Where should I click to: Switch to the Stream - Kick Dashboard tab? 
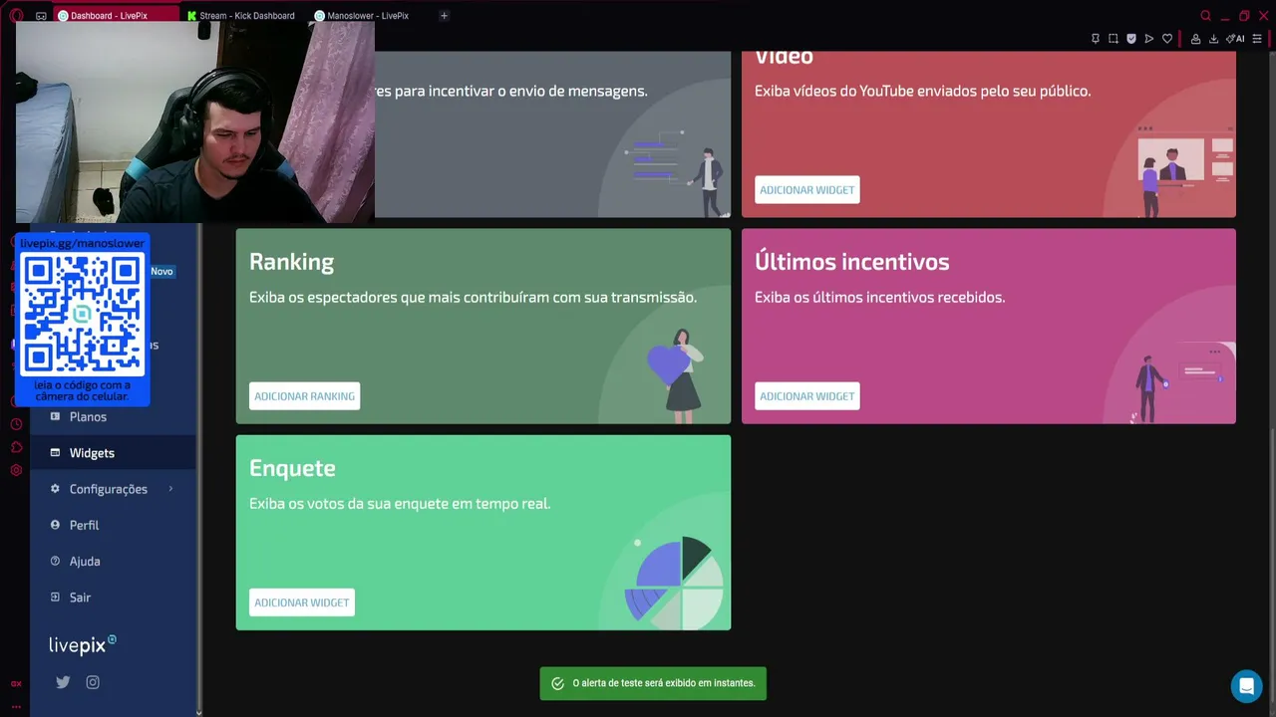[241, 16]
